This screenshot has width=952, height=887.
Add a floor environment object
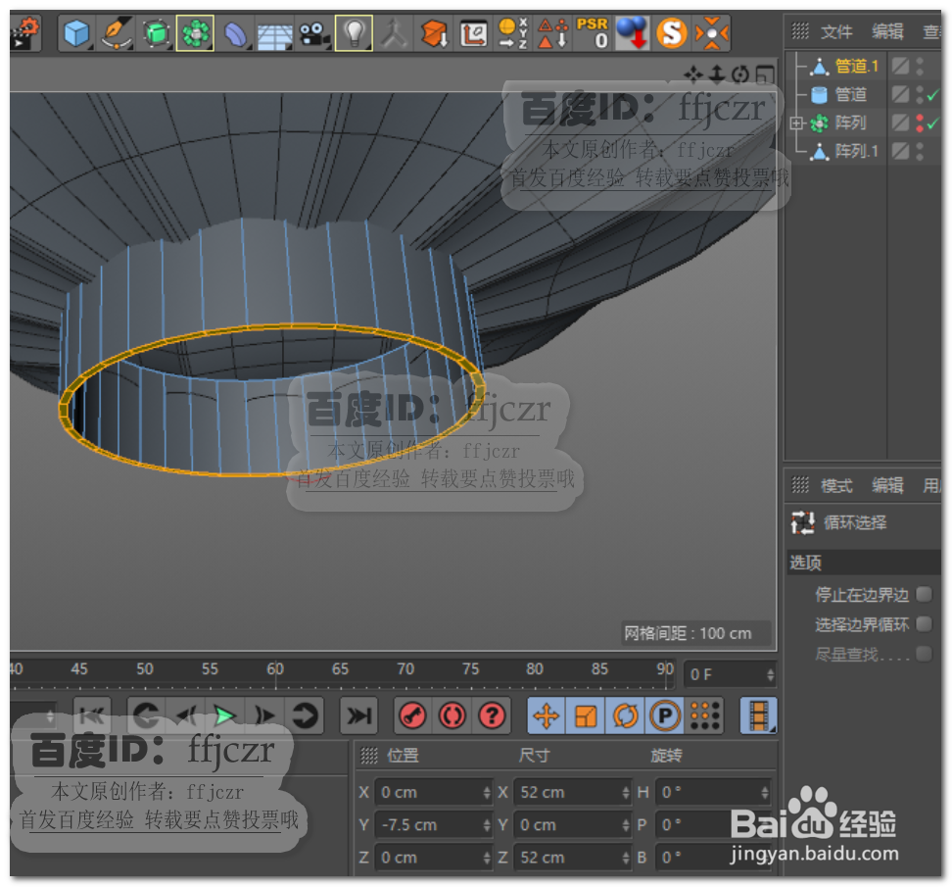coord(274,34)
